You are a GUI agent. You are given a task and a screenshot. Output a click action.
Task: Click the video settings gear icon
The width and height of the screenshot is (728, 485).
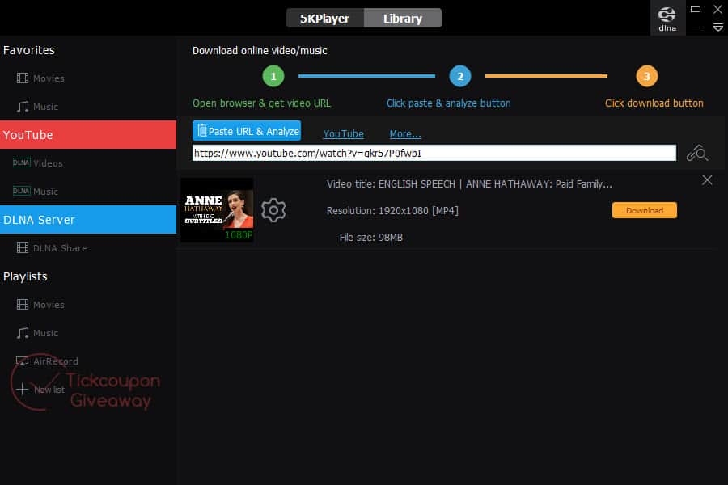pos(273,210)
